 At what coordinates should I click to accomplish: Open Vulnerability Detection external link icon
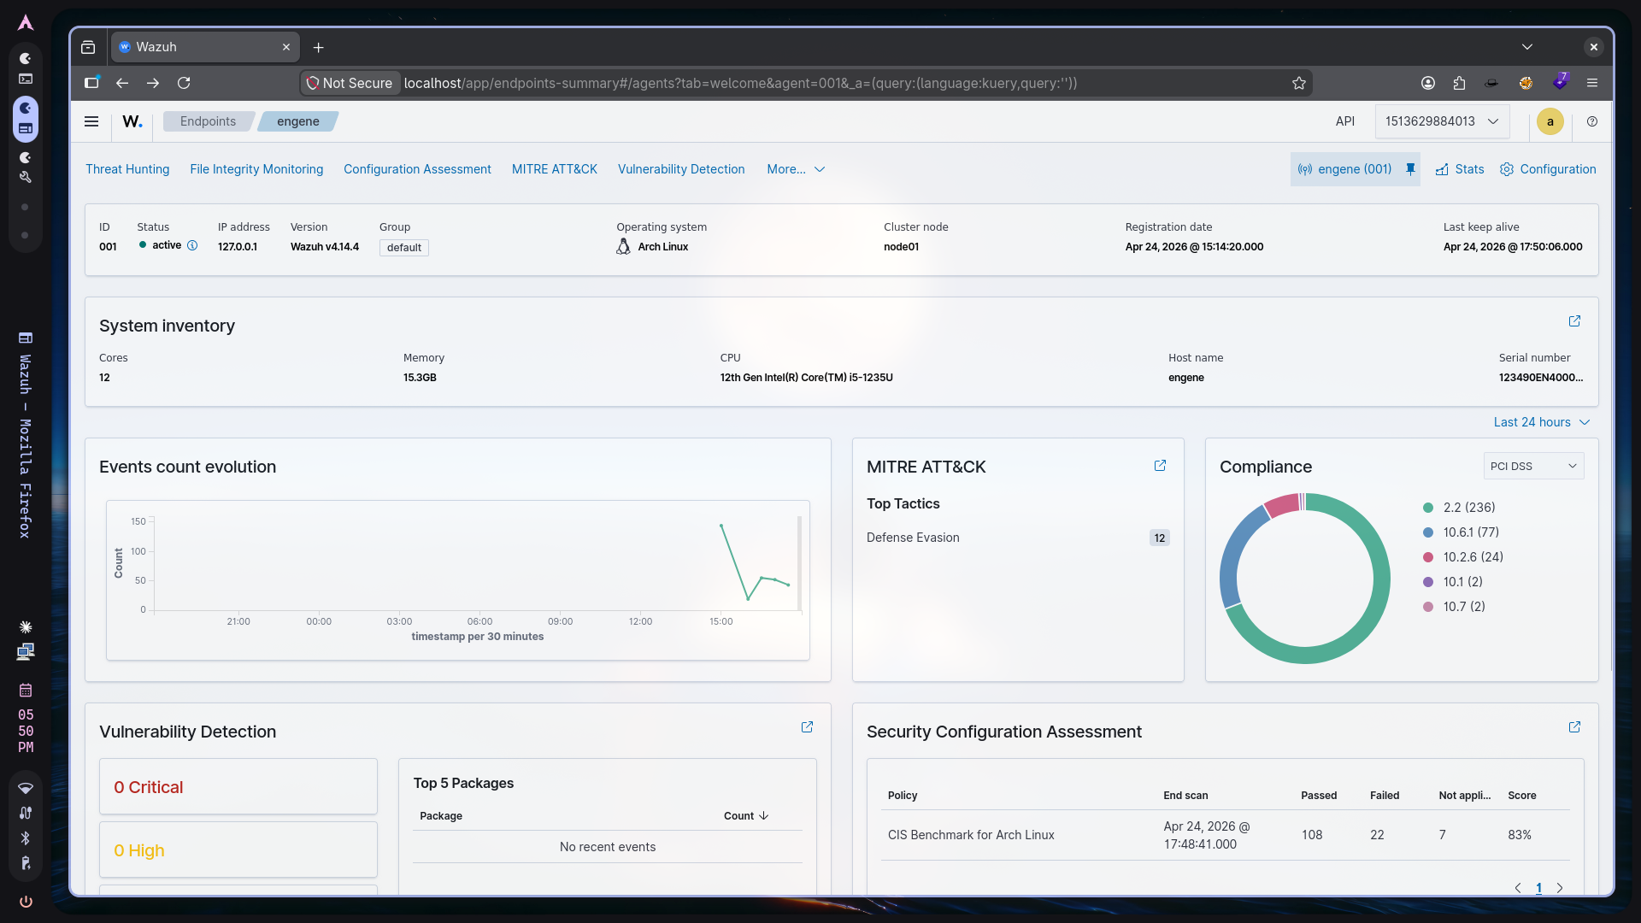click(808, 727)
